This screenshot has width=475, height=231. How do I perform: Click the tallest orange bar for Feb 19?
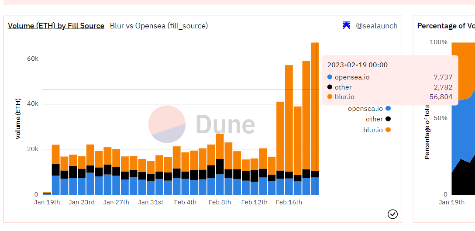[x=315, y=107]
